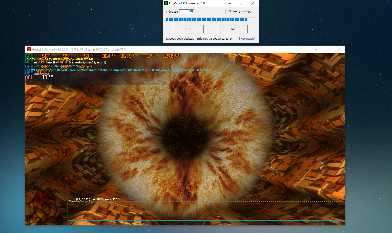Viewport: 392px width, 233px height.
Task: Minimize the Geeks3D FurMark window
Action: point(316,49)
